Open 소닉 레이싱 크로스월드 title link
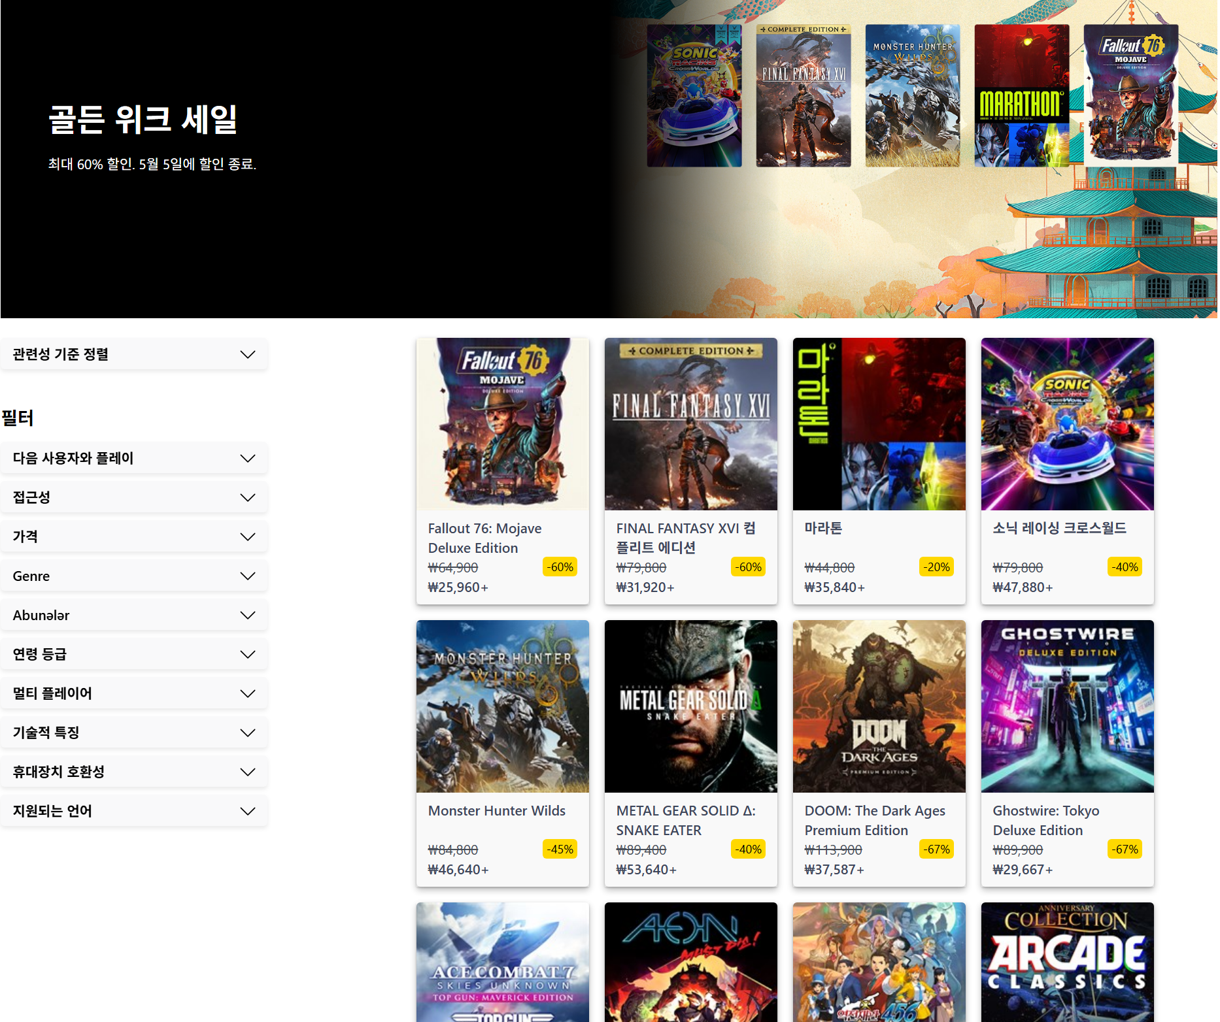This screenshot has height=1022, width=1220. (1059, 528)
